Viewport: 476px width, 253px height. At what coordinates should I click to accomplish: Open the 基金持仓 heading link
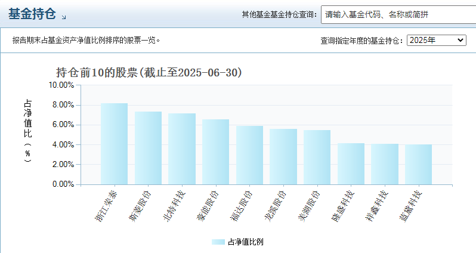tap(32, 14)
